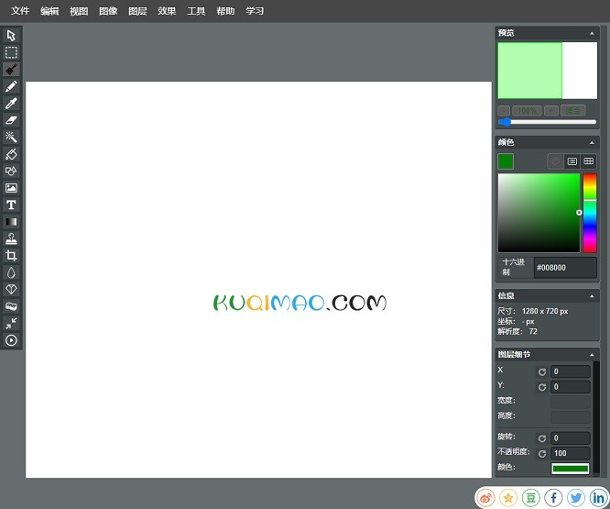Click the Y position input field
610x509 pixels.
pos(571,387)
